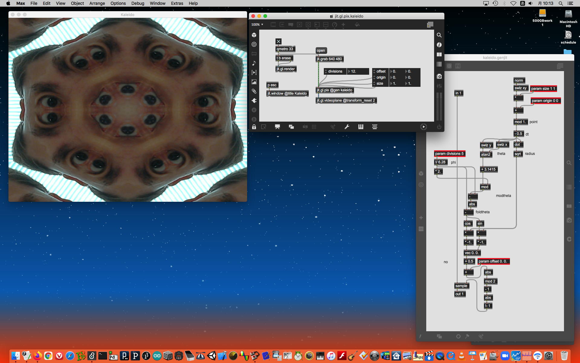The image size is (580, 363).
Task: Open the offset attribute menu
Action: coord(380,71)
